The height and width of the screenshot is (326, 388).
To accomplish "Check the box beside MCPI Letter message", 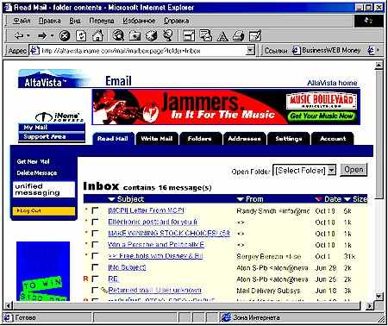I will 95,210.
